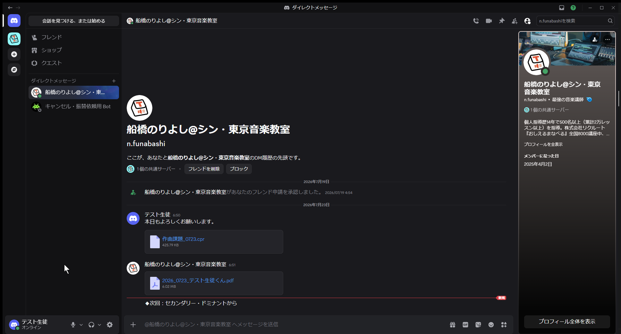621x334 pixels.
Task: Click the ブロック button
Action: [239, 169]
